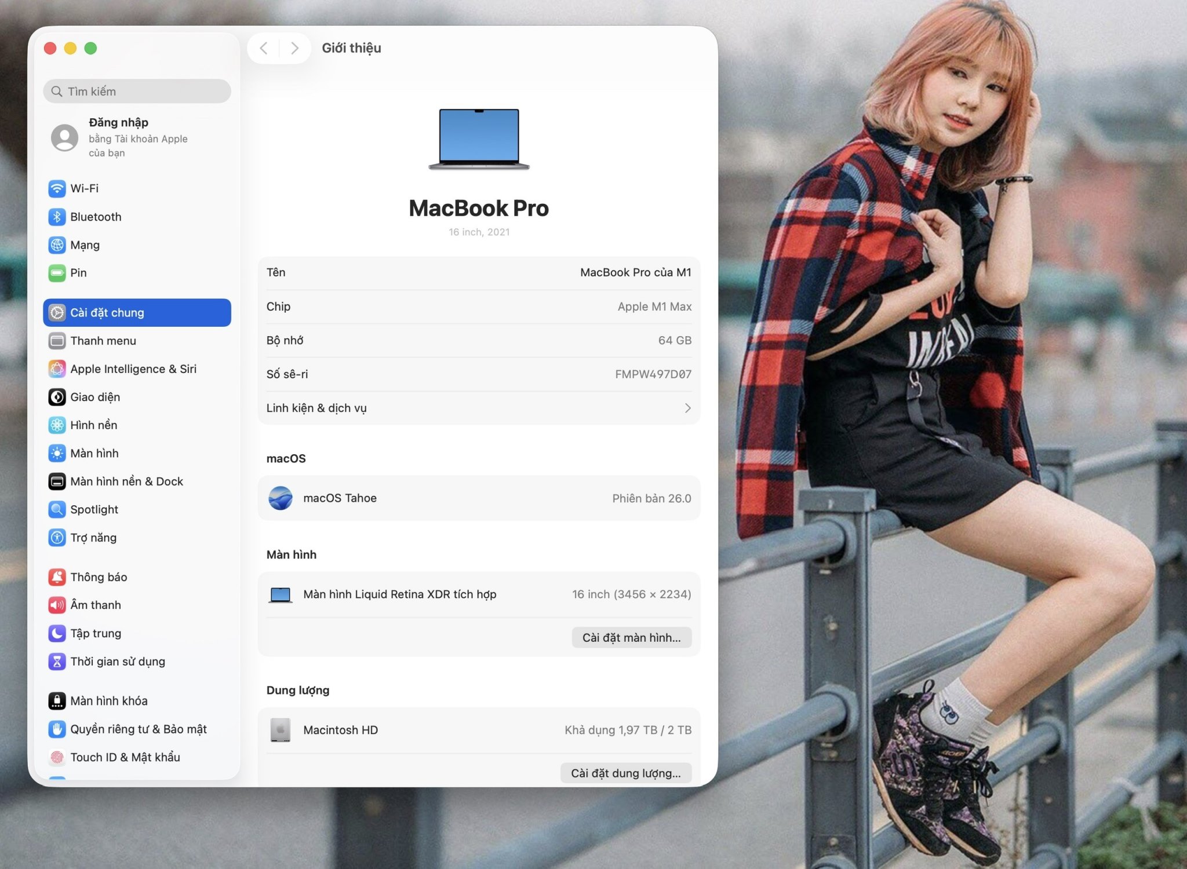Open Apple Intelligence & Siri icon

[x=57, y=369]
